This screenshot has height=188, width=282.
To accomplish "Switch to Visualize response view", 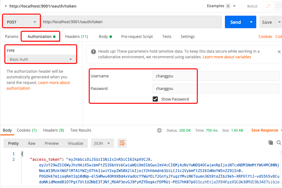I will (75, 143).
